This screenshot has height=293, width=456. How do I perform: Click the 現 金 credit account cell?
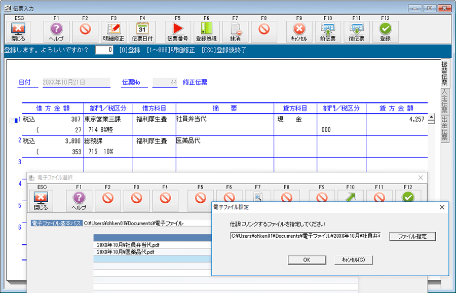click(289, 119)
